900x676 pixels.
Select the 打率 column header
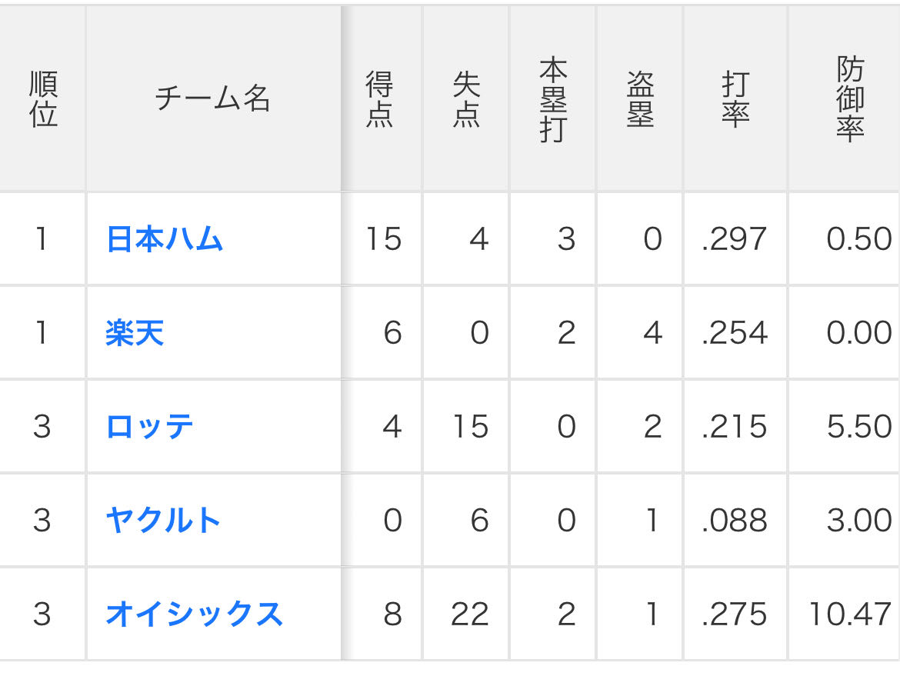(735, 99)
